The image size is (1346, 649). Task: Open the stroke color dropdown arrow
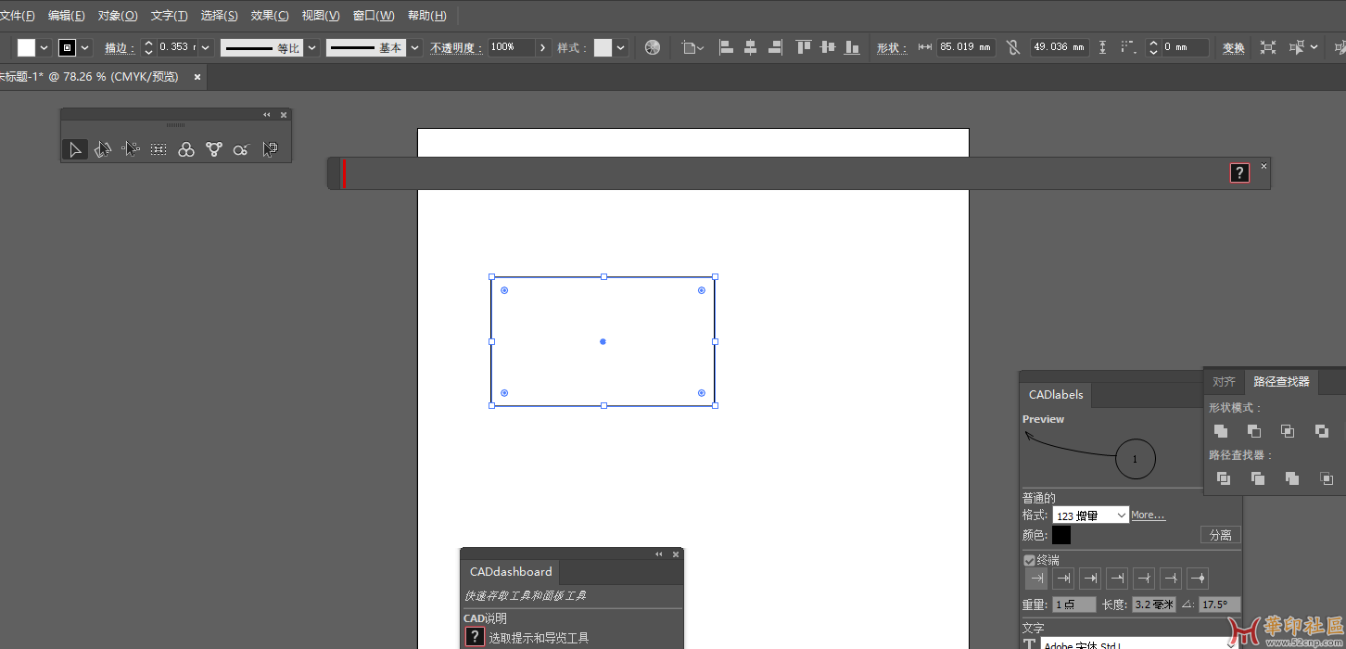click(x=86, y=47)
